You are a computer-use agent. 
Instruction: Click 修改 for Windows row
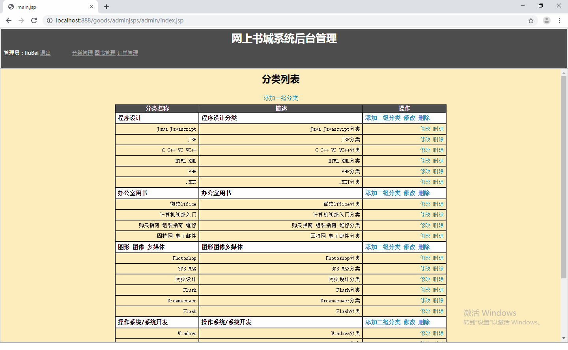pyautogui.click(x=425, y=333)
